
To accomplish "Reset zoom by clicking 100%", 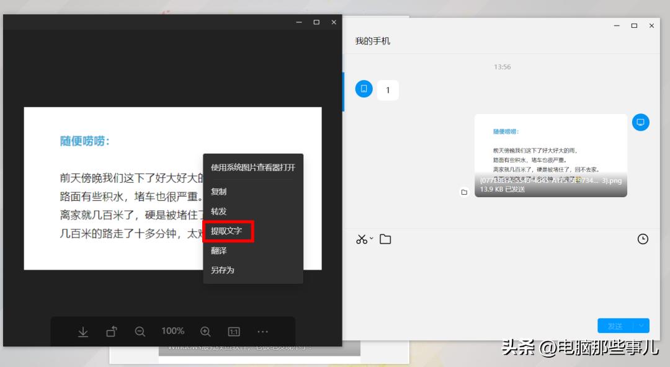I will pos(172,331).
